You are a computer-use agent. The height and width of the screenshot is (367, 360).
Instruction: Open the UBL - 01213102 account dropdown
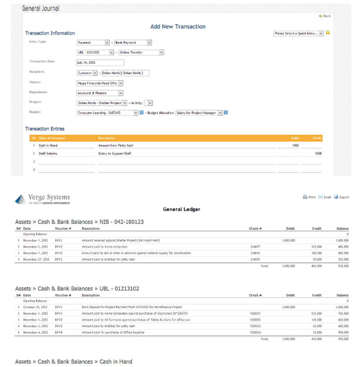pyautogui.click(x=95, y=53)
